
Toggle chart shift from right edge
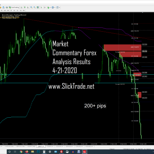[45, 8]
